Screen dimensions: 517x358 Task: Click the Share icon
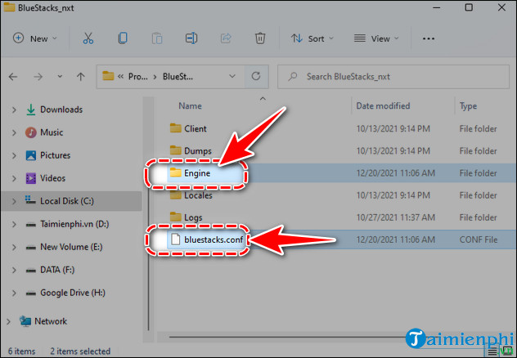(226, 38)
